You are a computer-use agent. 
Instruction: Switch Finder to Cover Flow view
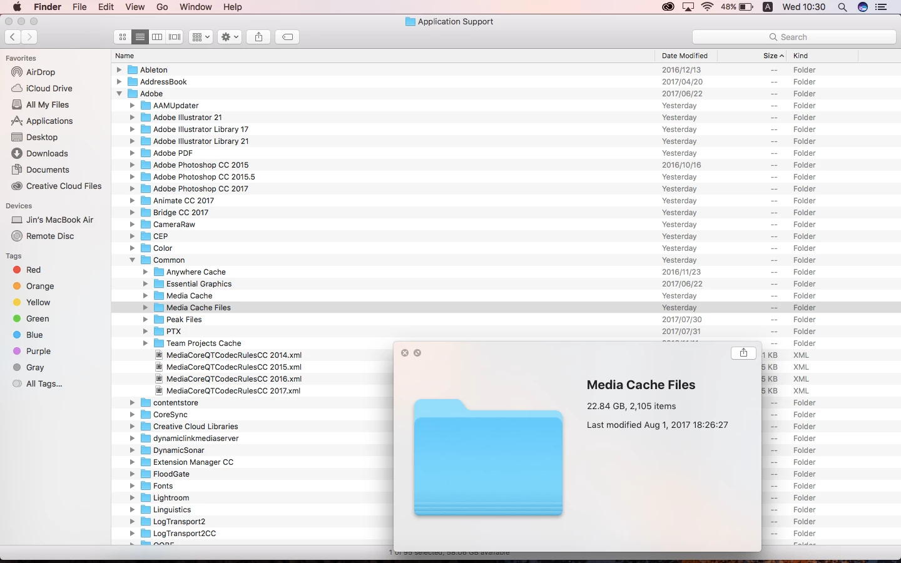[x=175, y=37]
